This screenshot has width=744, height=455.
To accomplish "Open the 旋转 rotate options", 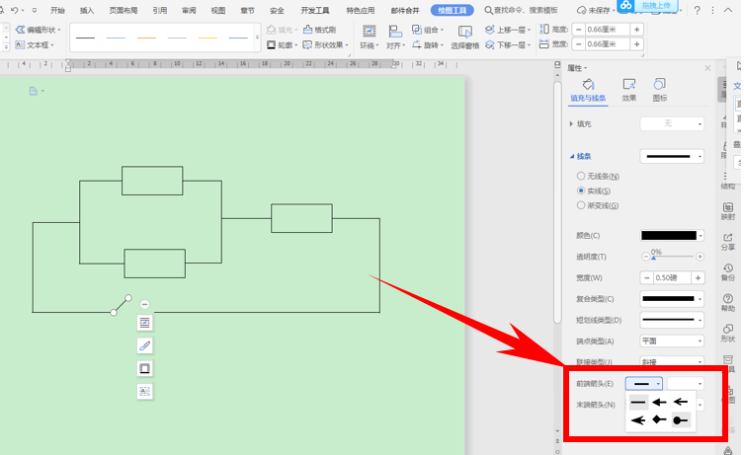I will coord(428,45).
